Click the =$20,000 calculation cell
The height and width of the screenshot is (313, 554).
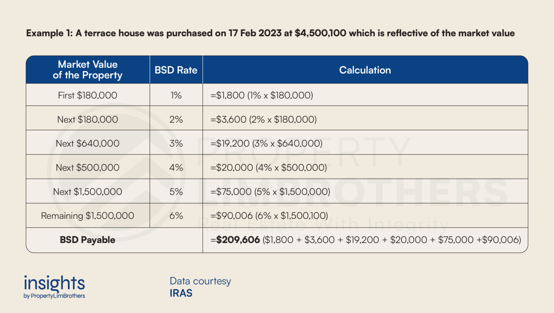(x=365, y=168)
